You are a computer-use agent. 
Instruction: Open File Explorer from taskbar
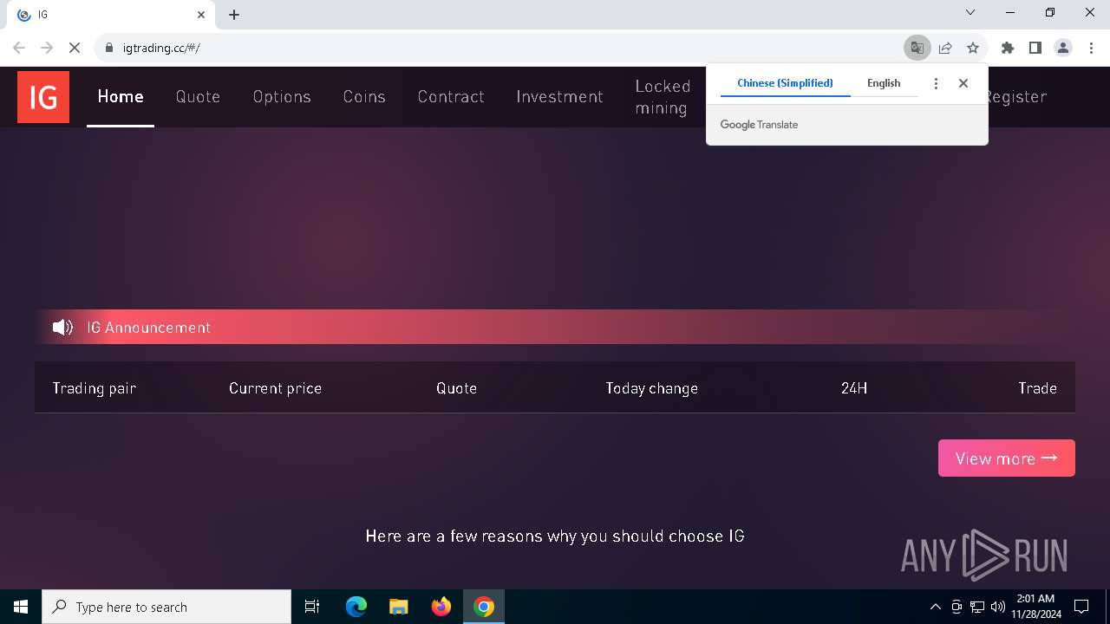pos(399,607)
